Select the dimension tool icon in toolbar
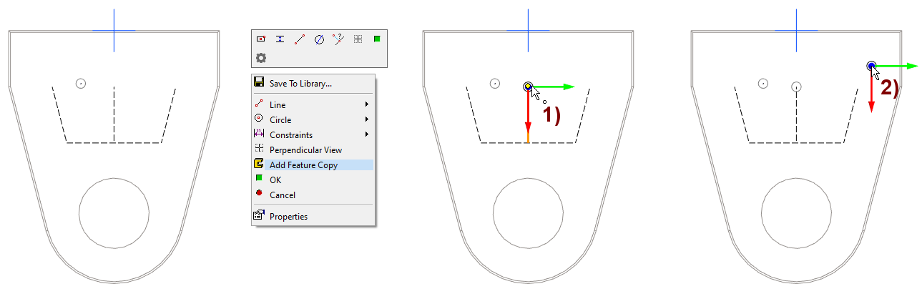922x304 pixels. (280, 39)
